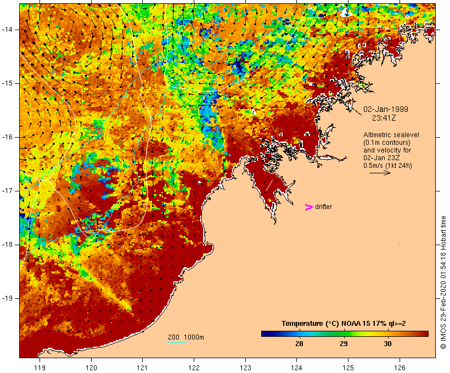The width and height of the screenshot is (450, 373).
Task: Click latitude axis label "-18"
Action: (7, 245)
